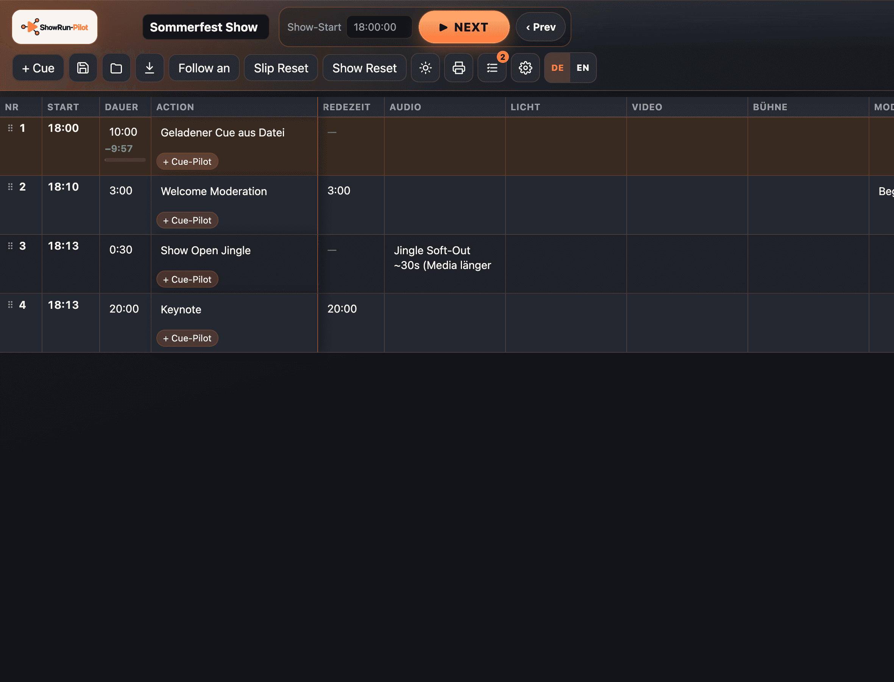Grab drag handle of cue row 2
The height and width of the screenshot is (682, 894).
click(x=11, y=187)
